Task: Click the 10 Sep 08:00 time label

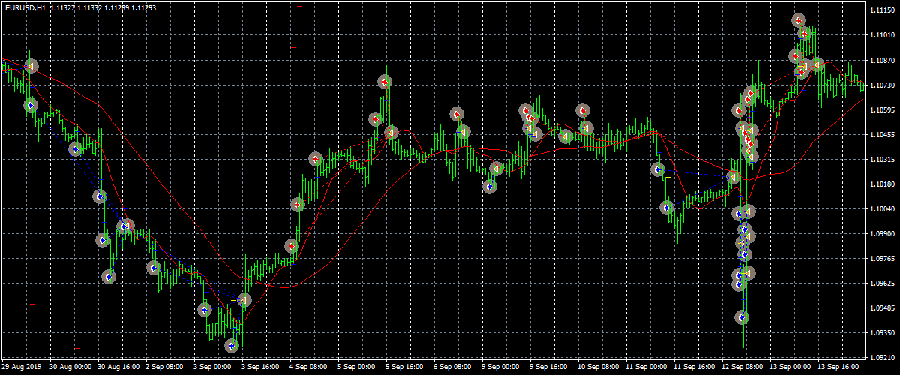Action: point(599,367)
